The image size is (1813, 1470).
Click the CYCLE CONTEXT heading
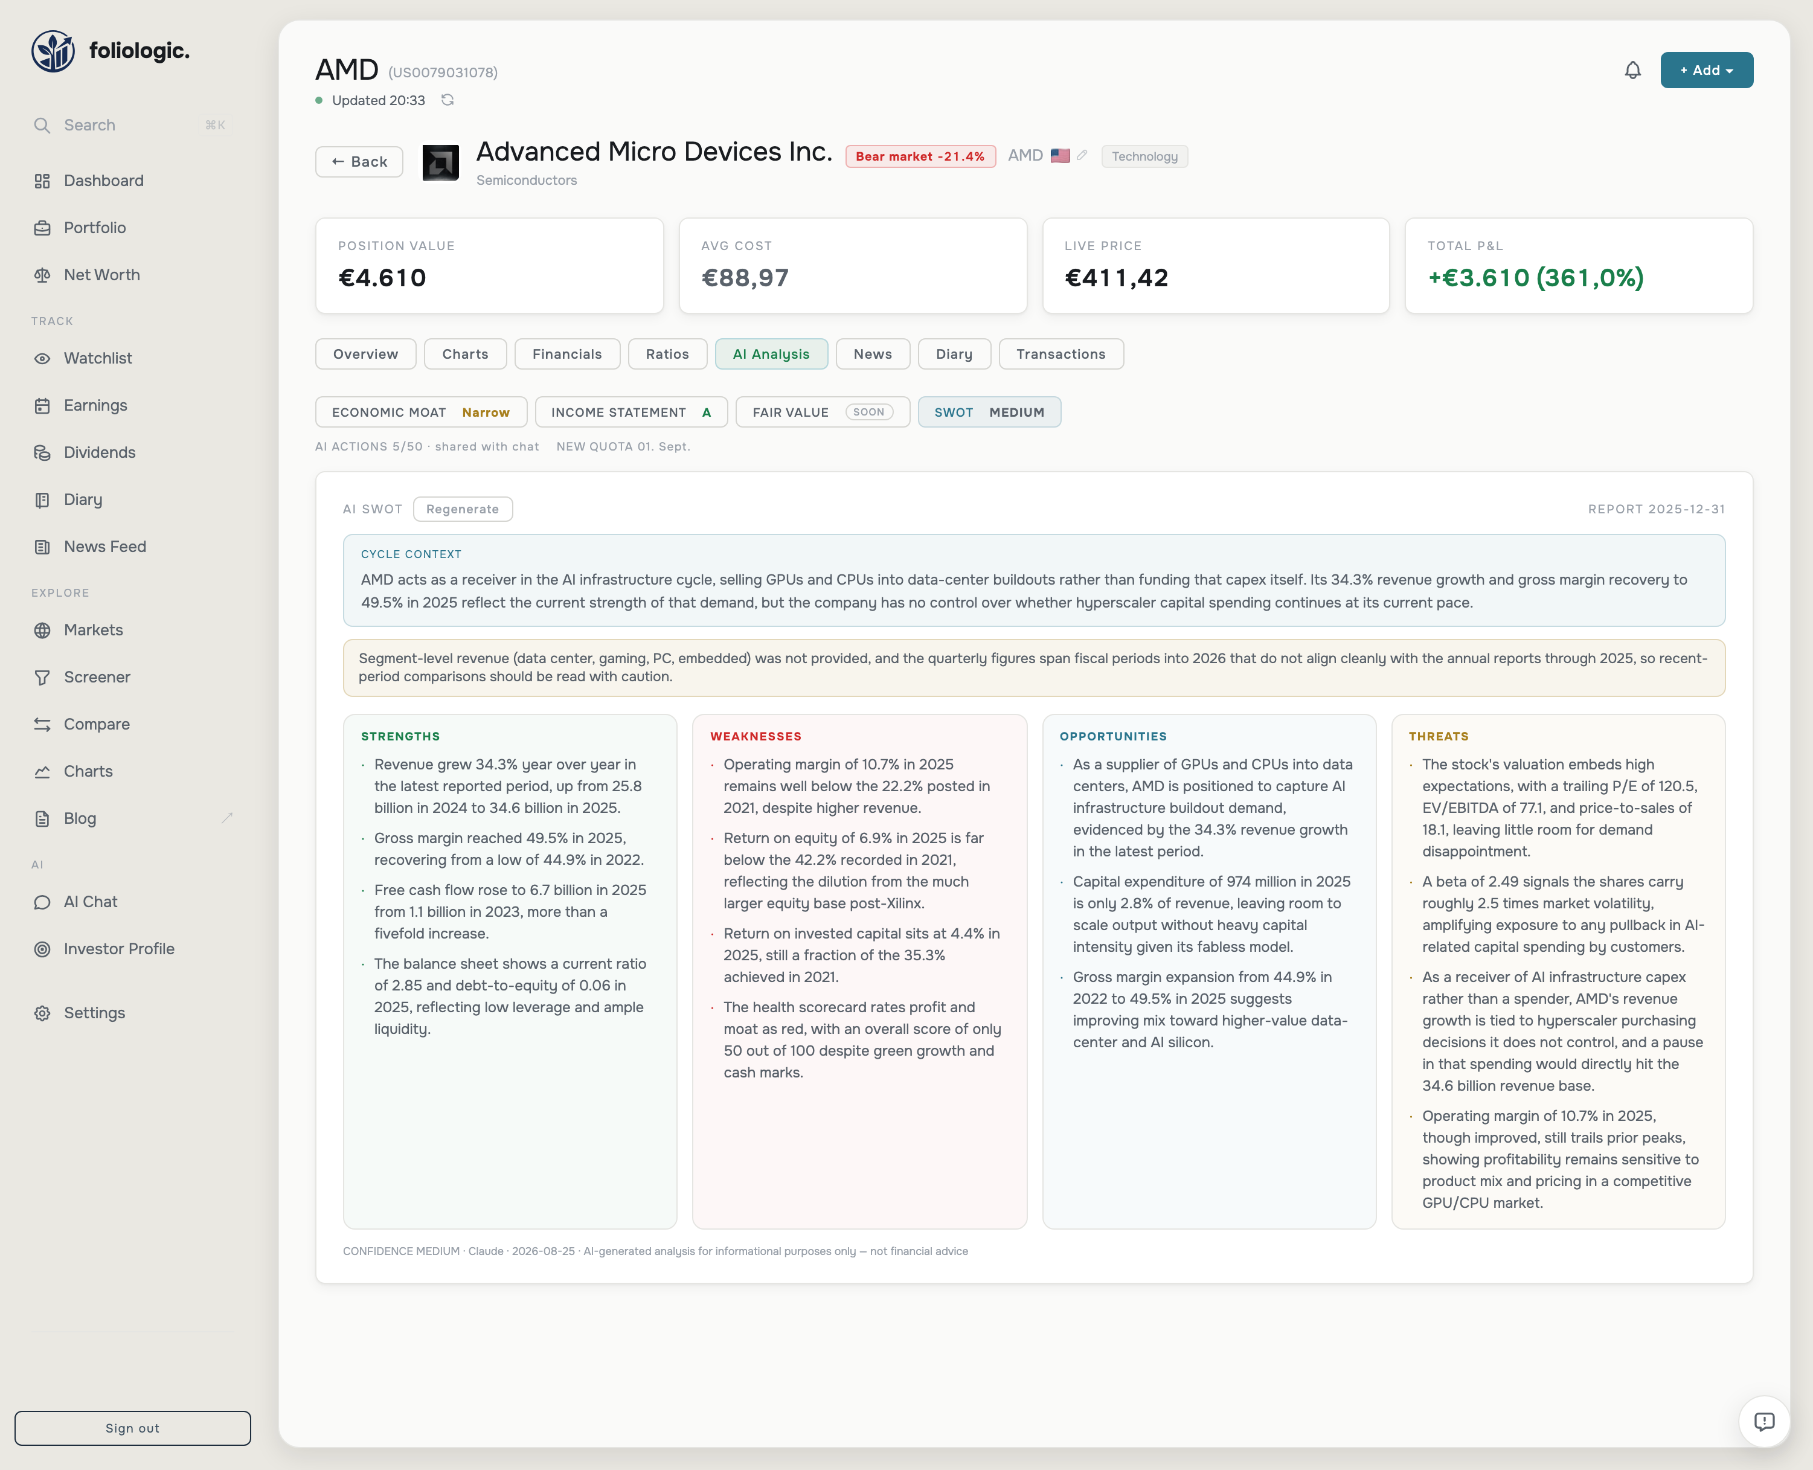point(411,554)
